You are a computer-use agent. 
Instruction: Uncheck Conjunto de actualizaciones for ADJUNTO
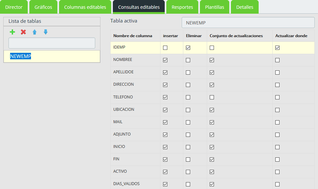pos(212,135)
